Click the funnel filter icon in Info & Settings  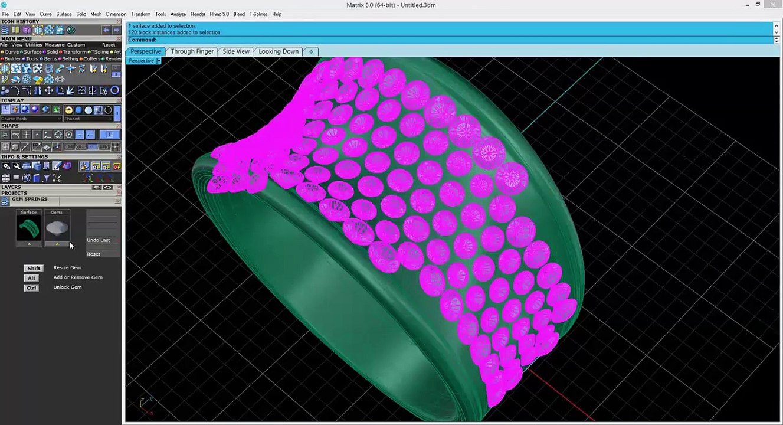pos(46,178)
